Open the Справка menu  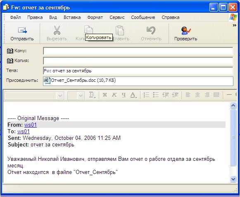pyautogui.click(x=170, y=17)
